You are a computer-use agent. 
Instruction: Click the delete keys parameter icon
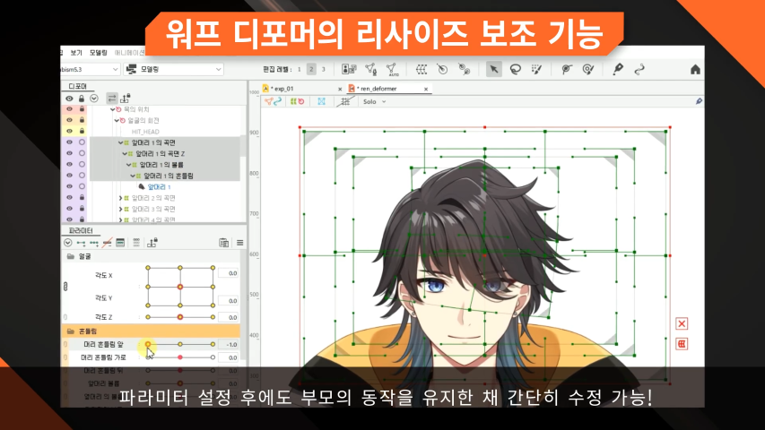tap(107, 243)
